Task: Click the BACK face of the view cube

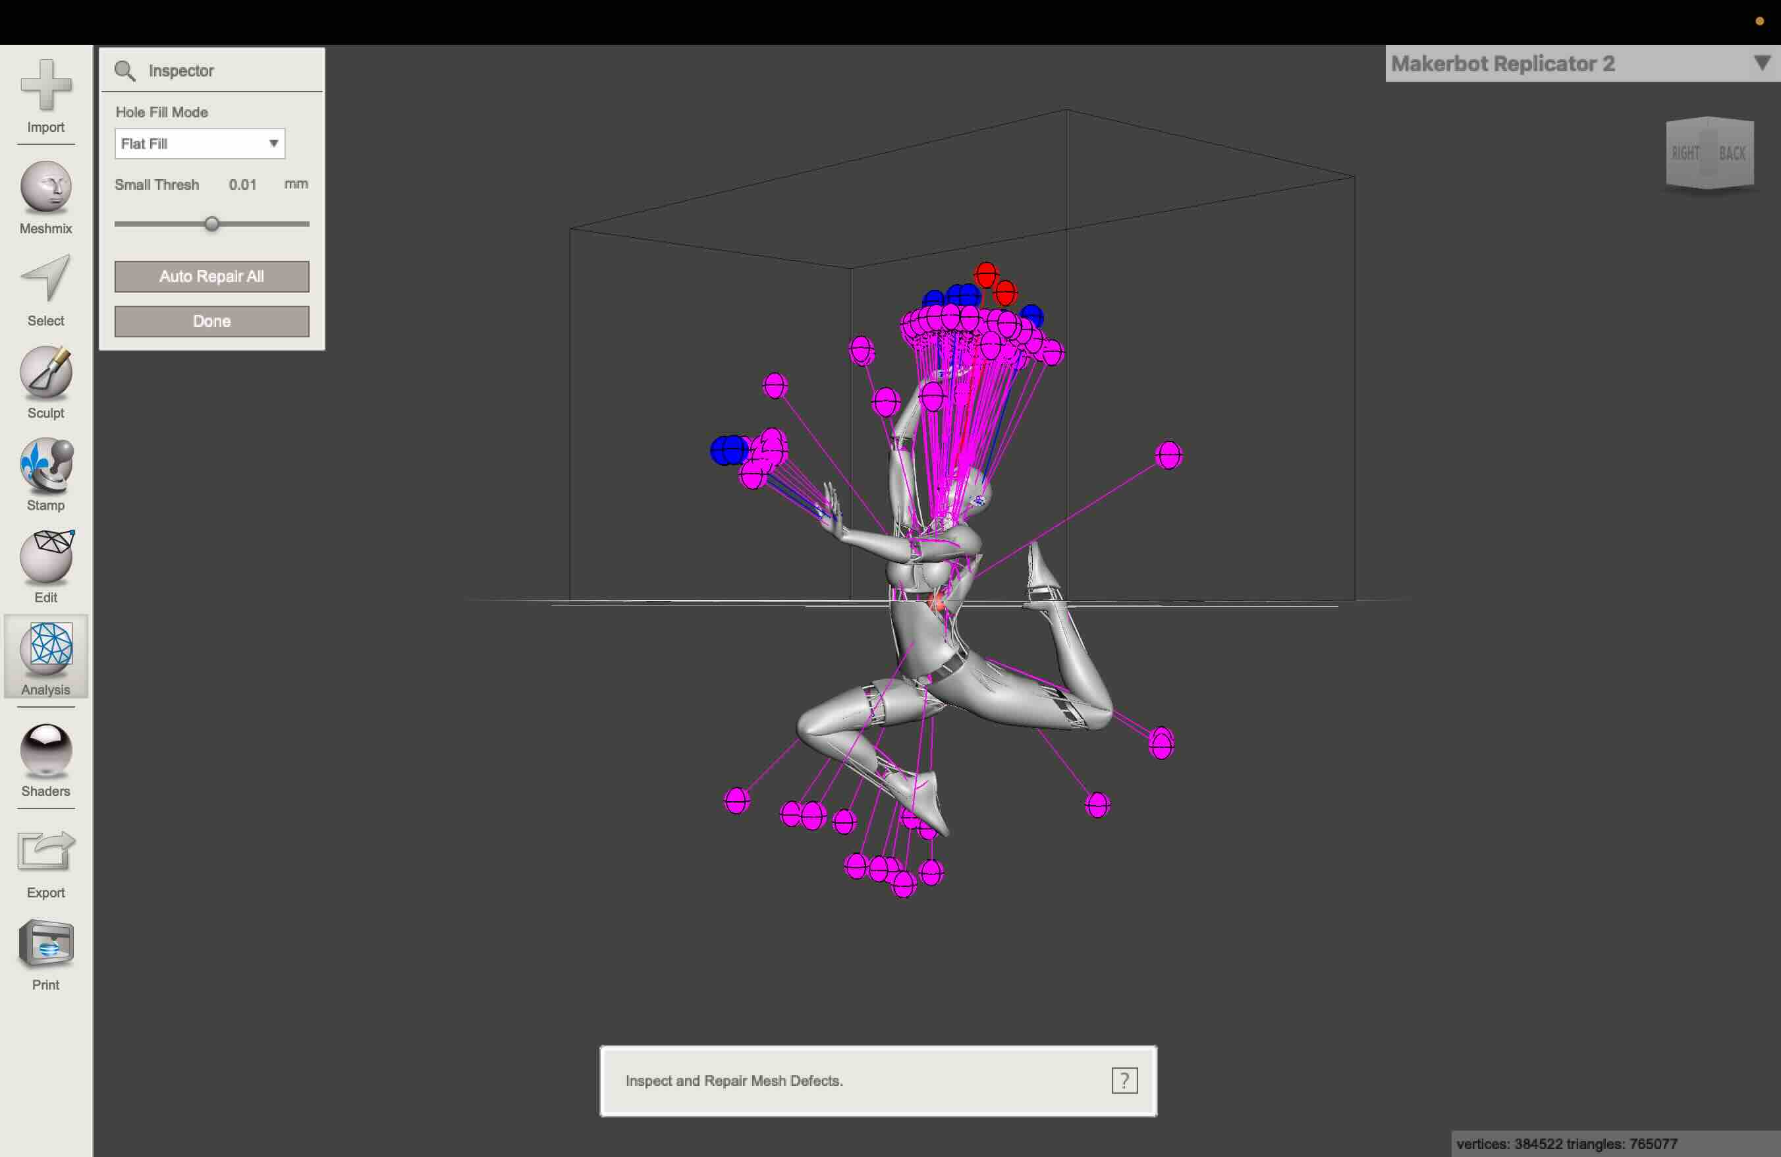Action: 1732,154
